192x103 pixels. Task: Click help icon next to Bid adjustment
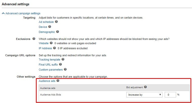[146, 87]
